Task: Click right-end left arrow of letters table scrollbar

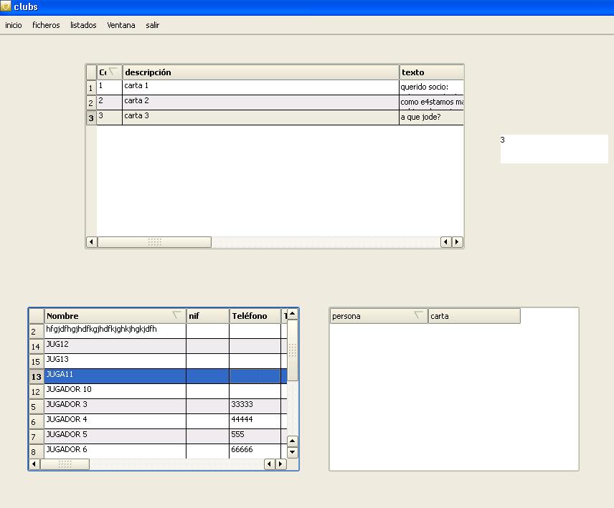Action: coord(445,242)
